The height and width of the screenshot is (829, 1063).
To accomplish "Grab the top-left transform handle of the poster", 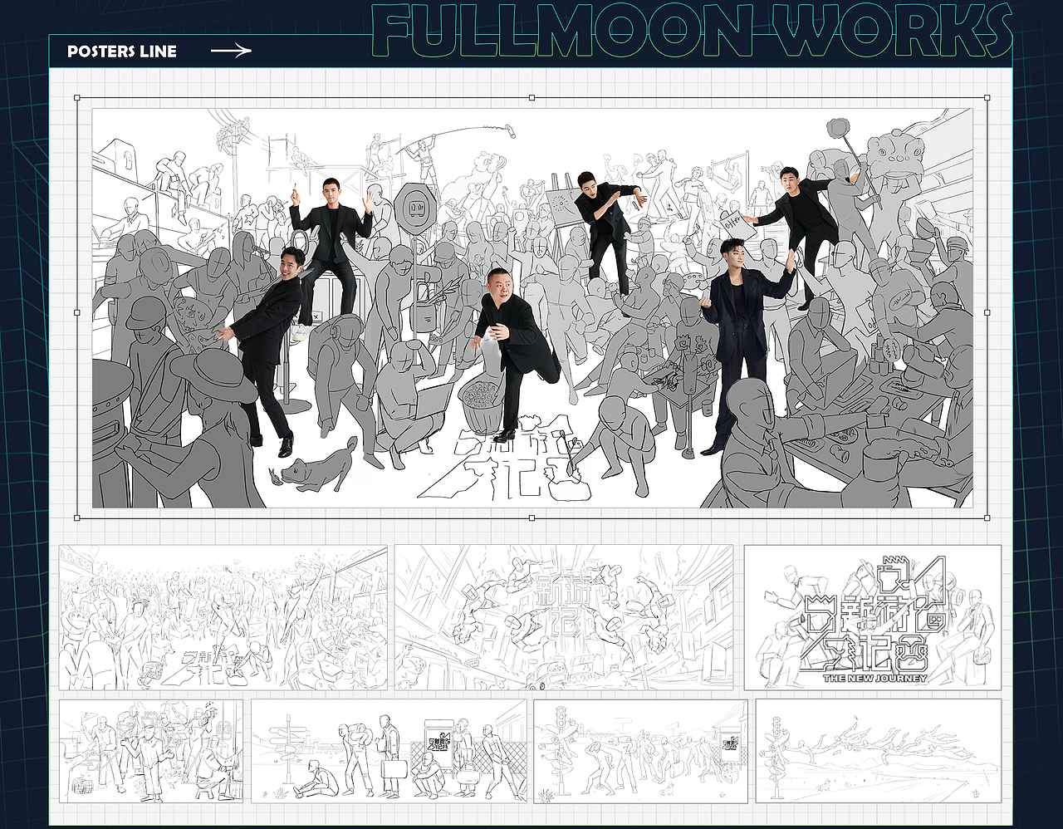I will (77, 98).
